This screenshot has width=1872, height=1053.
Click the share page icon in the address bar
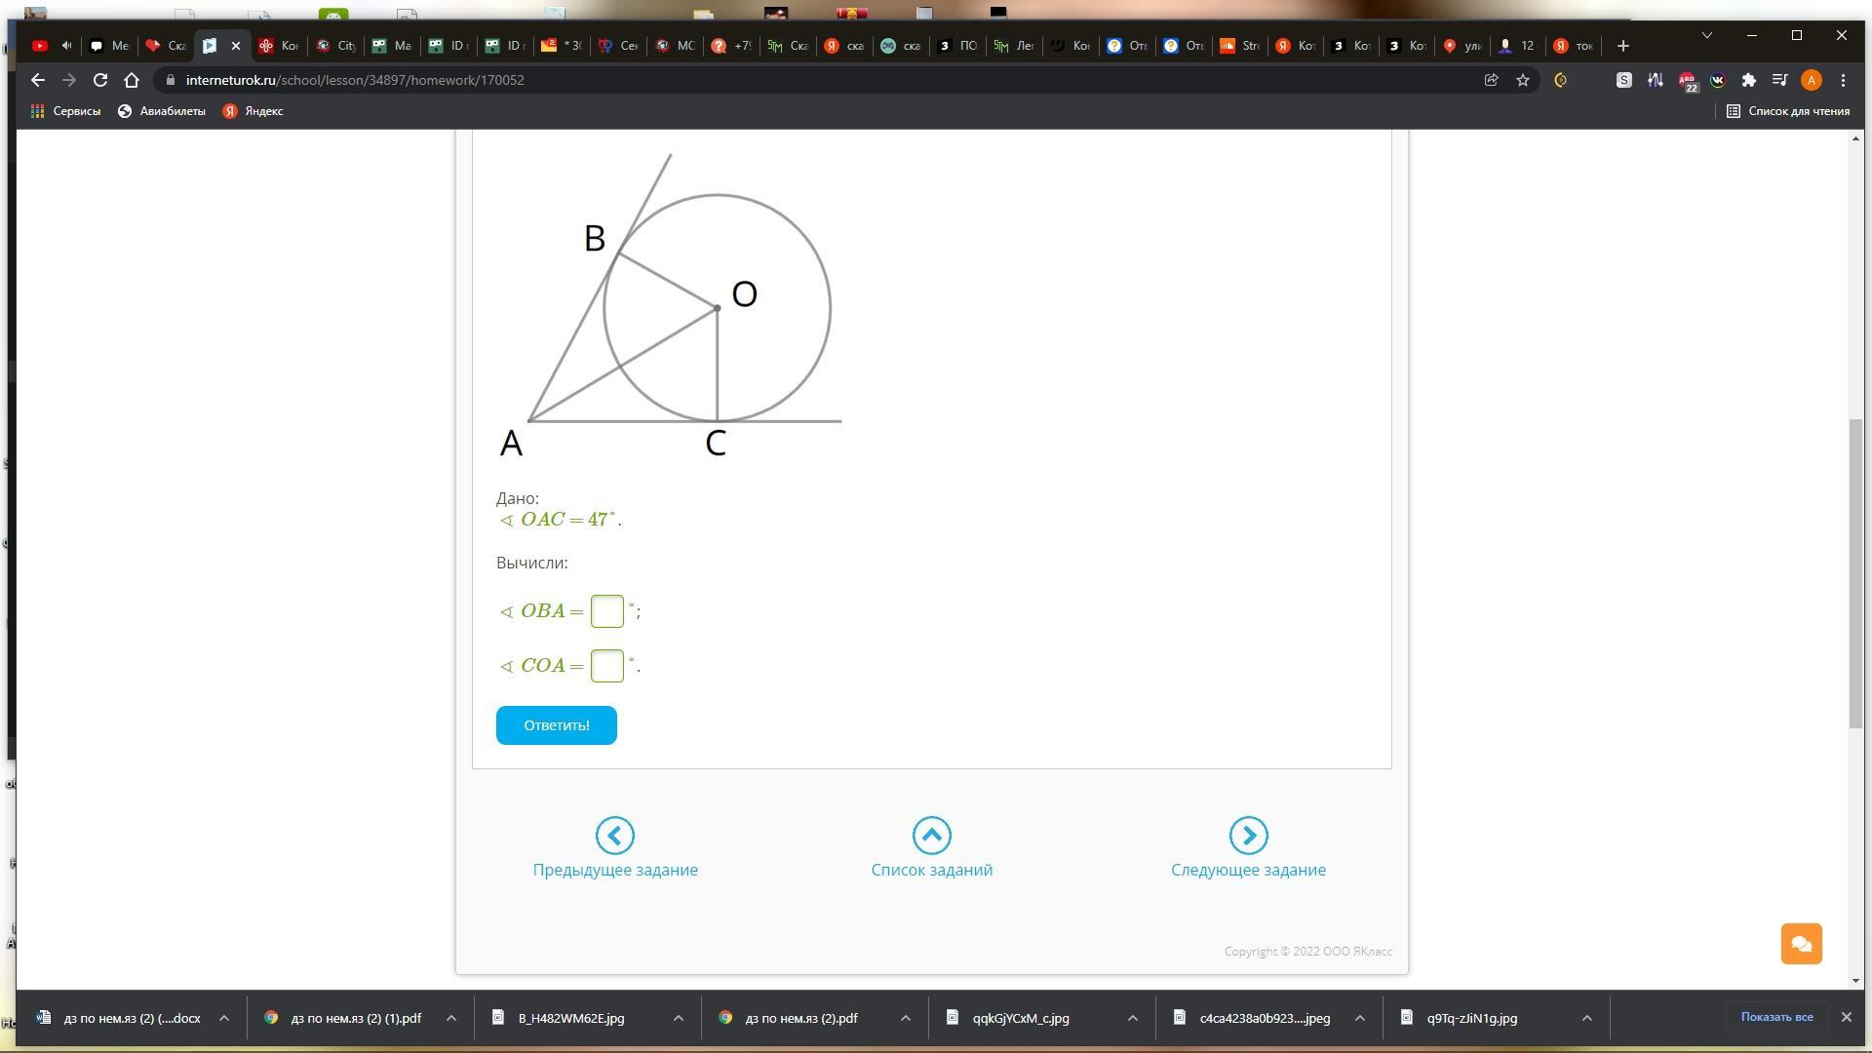point(1491,80)
